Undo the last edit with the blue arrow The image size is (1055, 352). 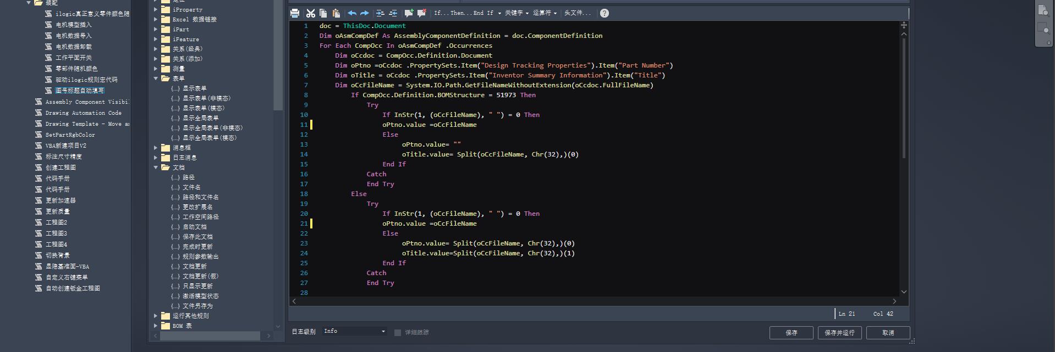coord(352,13)
